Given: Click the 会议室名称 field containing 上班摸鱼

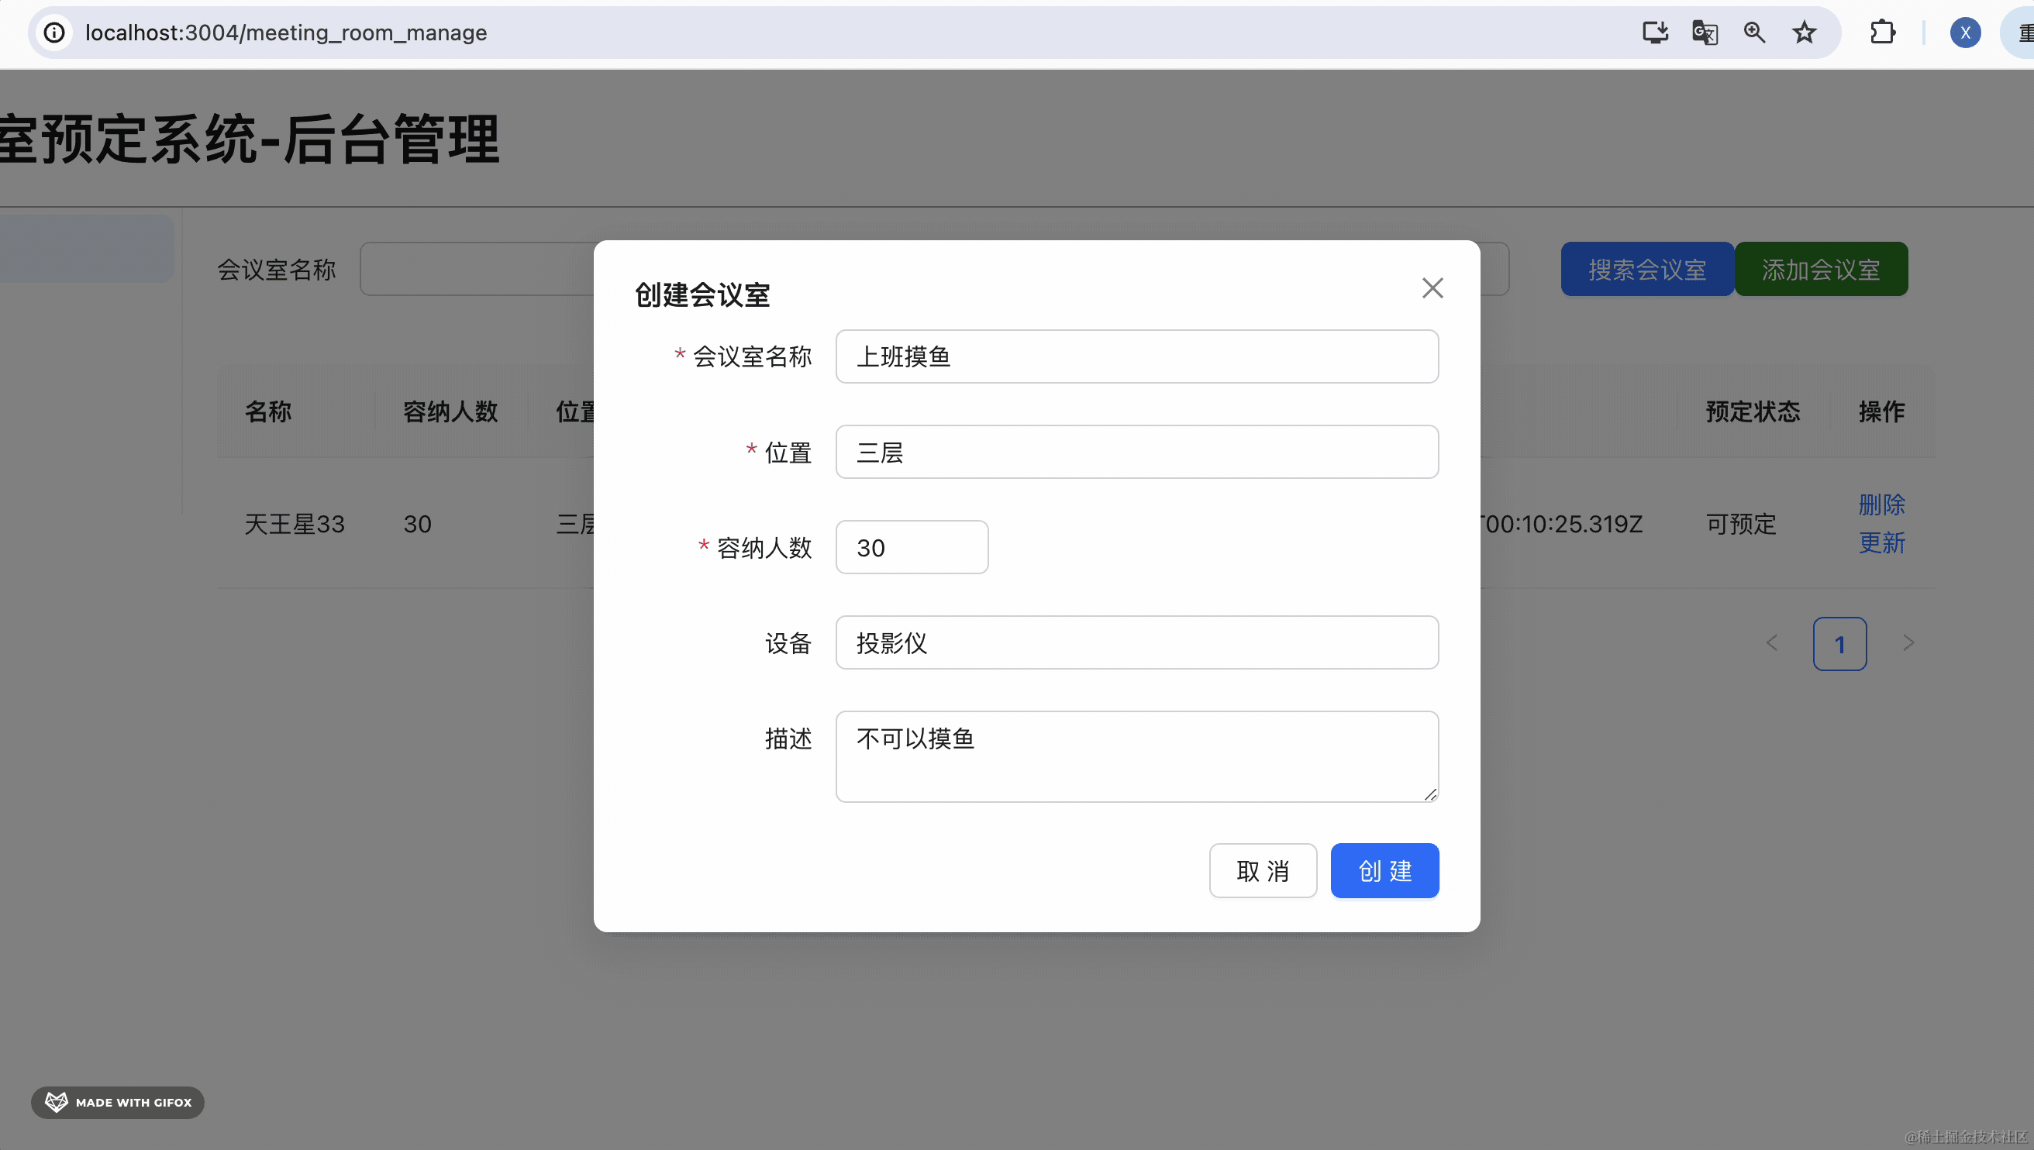Looking at the screenshot, I should click(x=1136, y=356).
